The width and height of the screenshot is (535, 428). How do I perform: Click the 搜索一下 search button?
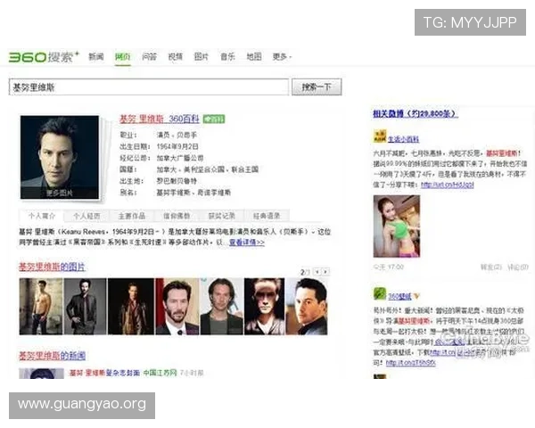click(317, 87)
